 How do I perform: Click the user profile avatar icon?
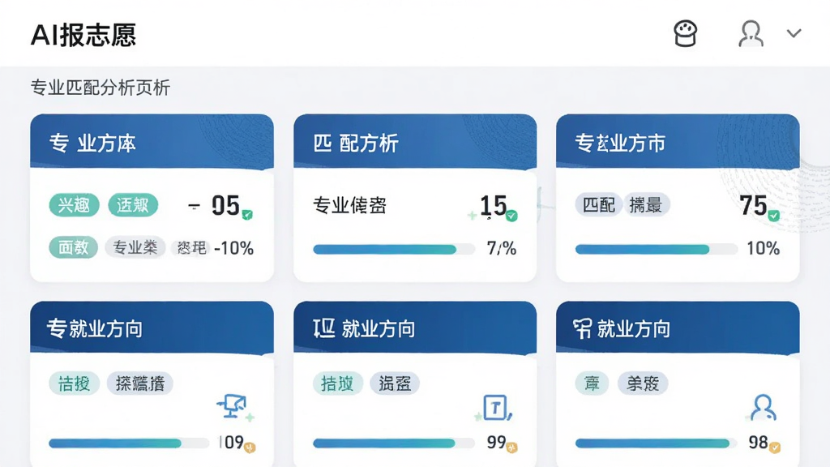tap(751, 34)
